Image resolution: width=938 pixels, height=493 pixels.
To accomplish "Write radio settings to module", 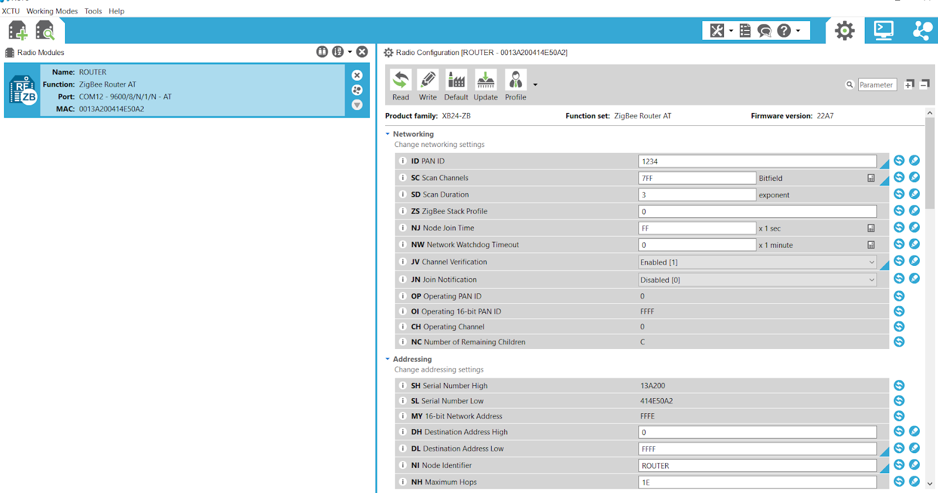I will coord(428,85).
